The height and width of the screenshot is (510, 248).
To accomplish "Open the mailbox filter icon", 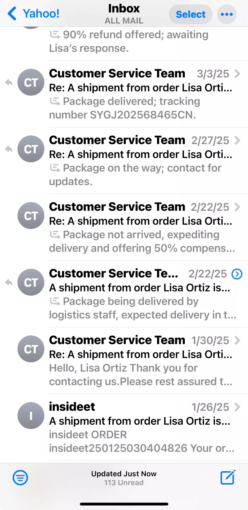I will click(20, 477).
